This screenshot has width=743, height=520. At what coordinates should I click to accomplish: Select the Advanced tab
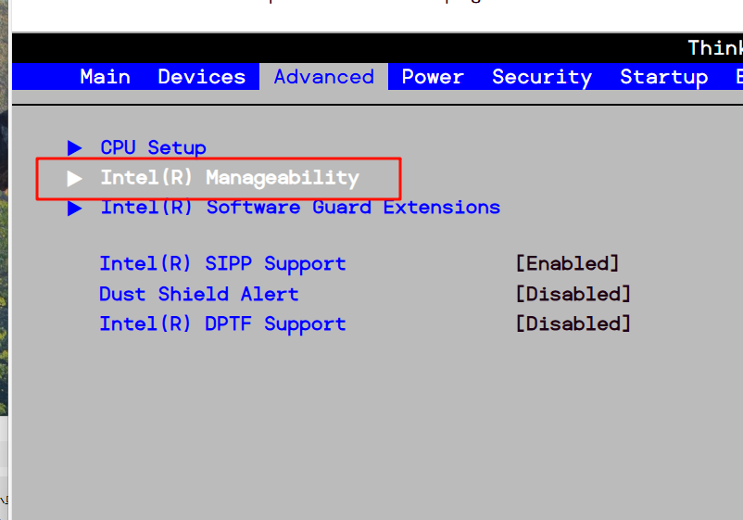click(x=323, y=77)
